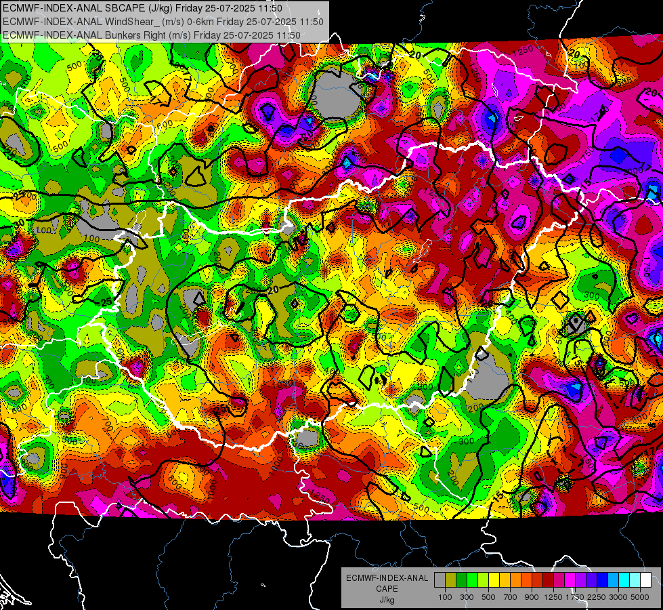Click the legend 'ECMWF-INDEX-ANAL' heading
The image size is (663, 610).
[387, 578]
